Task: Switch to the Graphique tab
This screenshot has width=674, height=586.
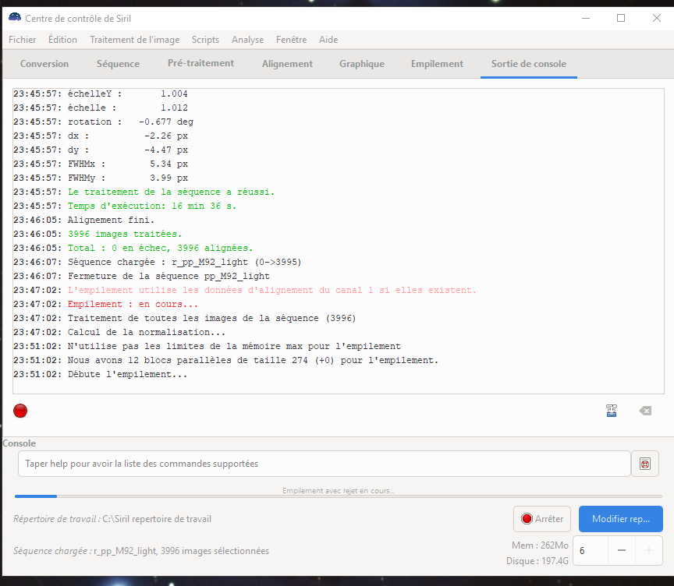Action: (x=362, y=64)
